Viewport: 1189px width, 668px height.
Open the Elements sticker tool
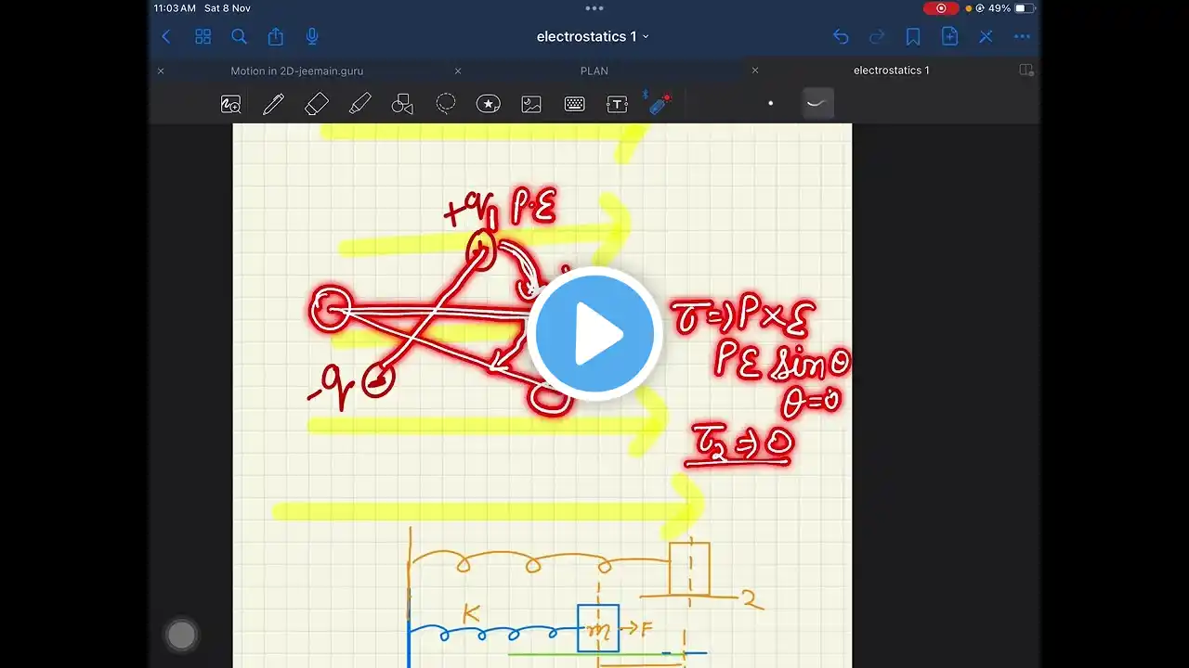[489, 103]
